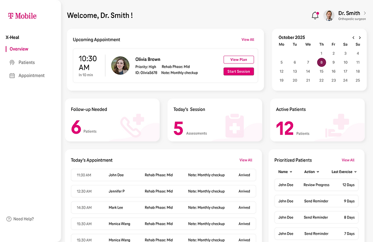Select the Overview menu item
Image resolution: width=373 pixels, height=242 pixels.
[19, 49]
